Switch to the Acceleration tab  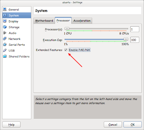[x=82, y=21]
